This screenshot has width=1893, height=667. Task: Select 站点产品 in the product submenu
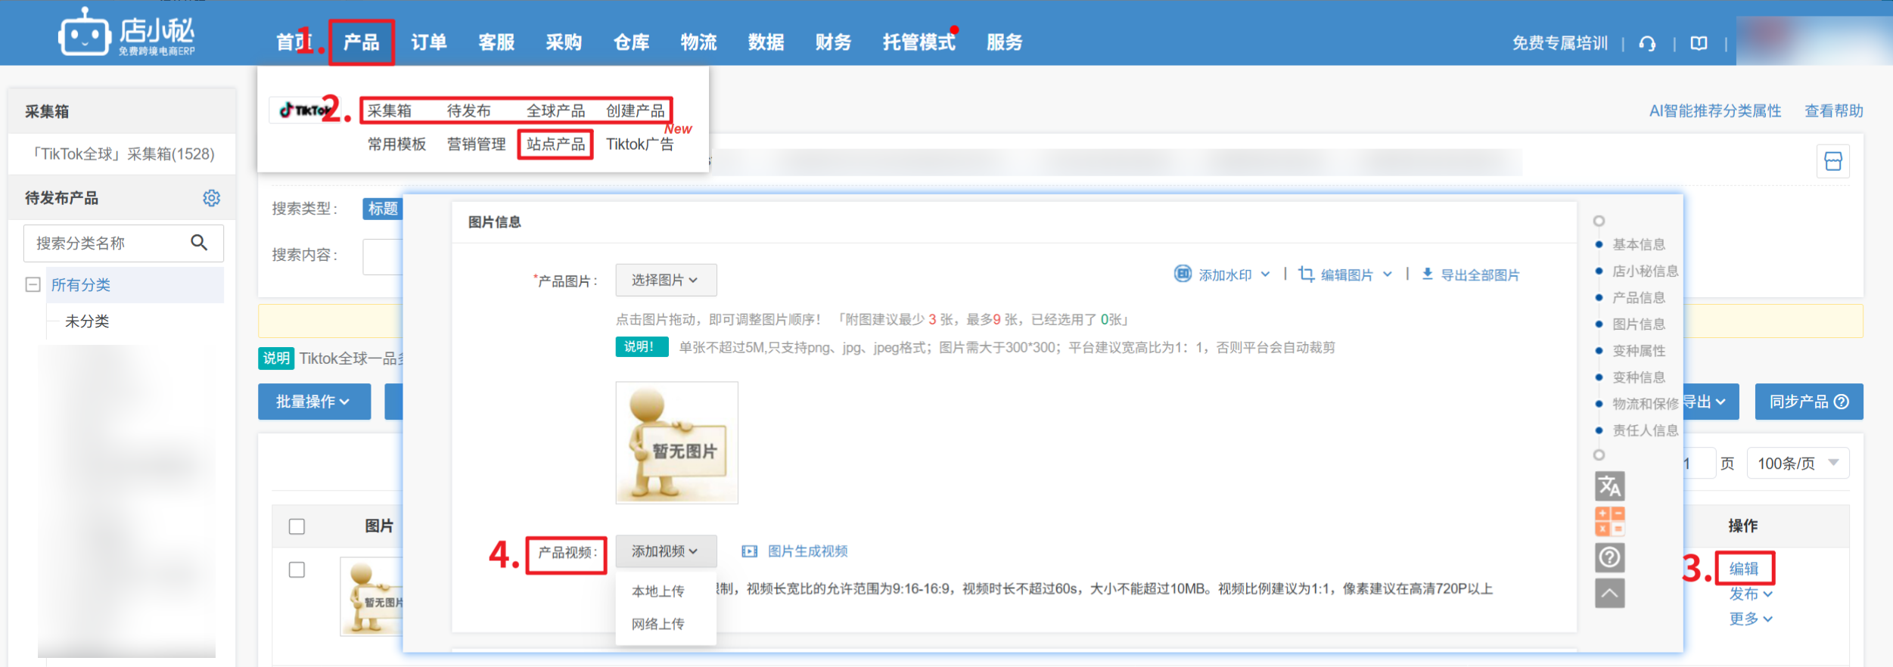pyautogui.click(x=556, y=144)
